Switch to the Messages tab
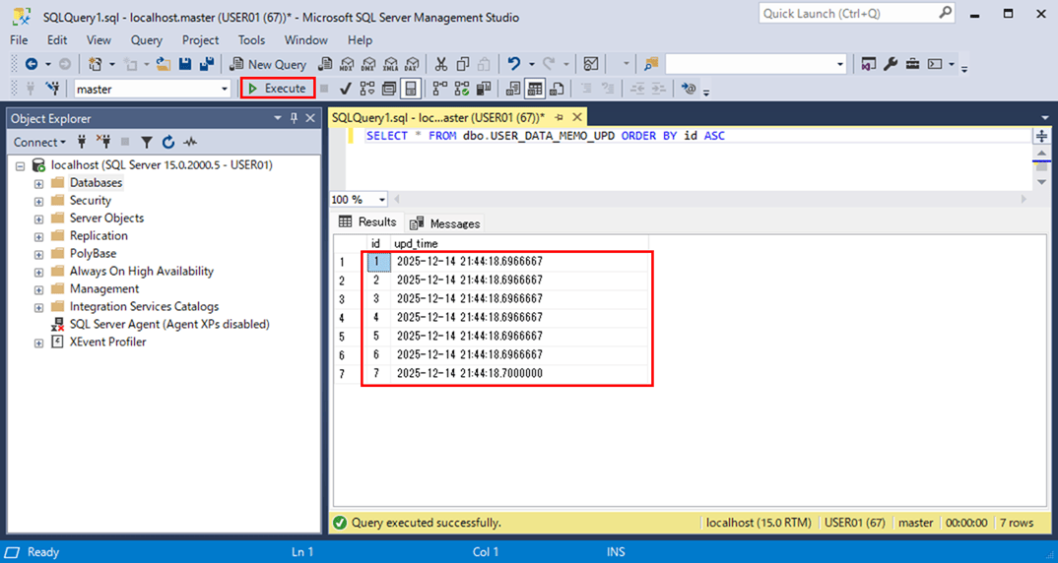Screen dimensions: 1058x563 (445, 223)
